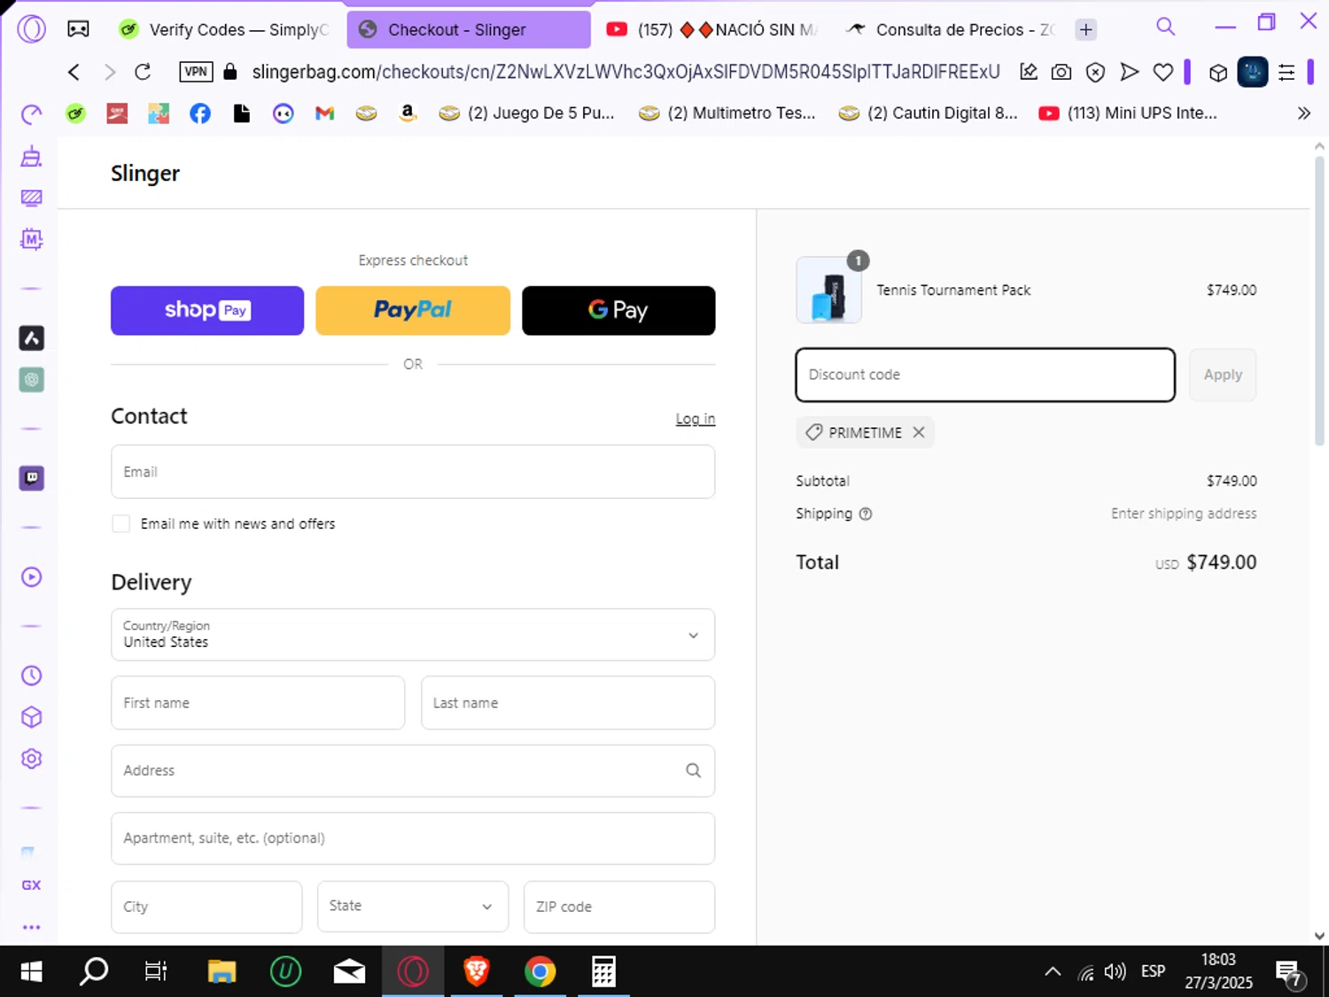Go back to previous page
Screen dimensions: 1329x997
(74, 72)
